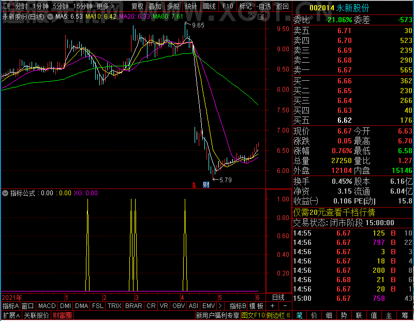Open the 统计 statistics tool
Viewport: 414px width, 321px height.
(191, 6)
